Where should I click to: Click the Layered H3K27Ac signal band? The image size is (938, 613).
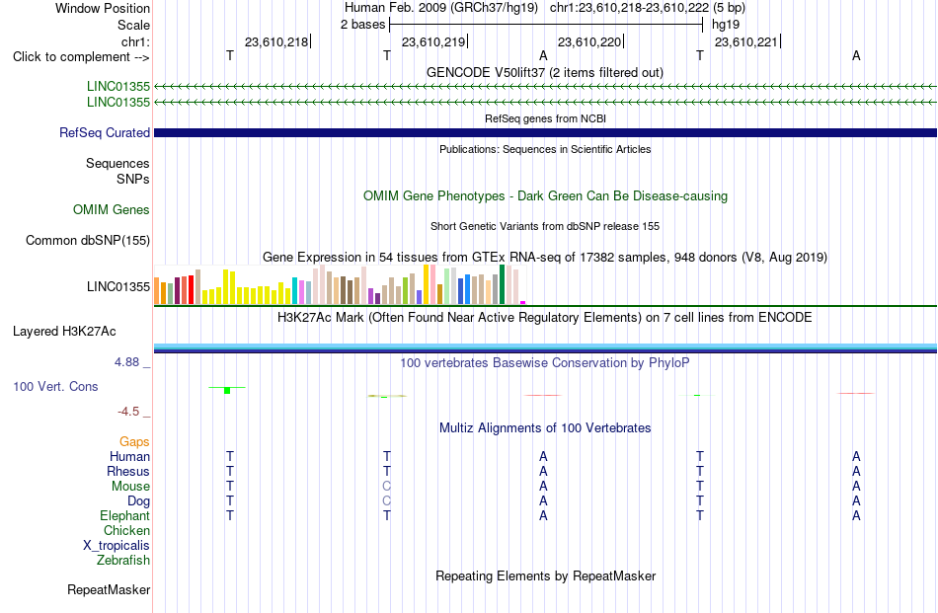pyautogui.click(x=545, y=348)
